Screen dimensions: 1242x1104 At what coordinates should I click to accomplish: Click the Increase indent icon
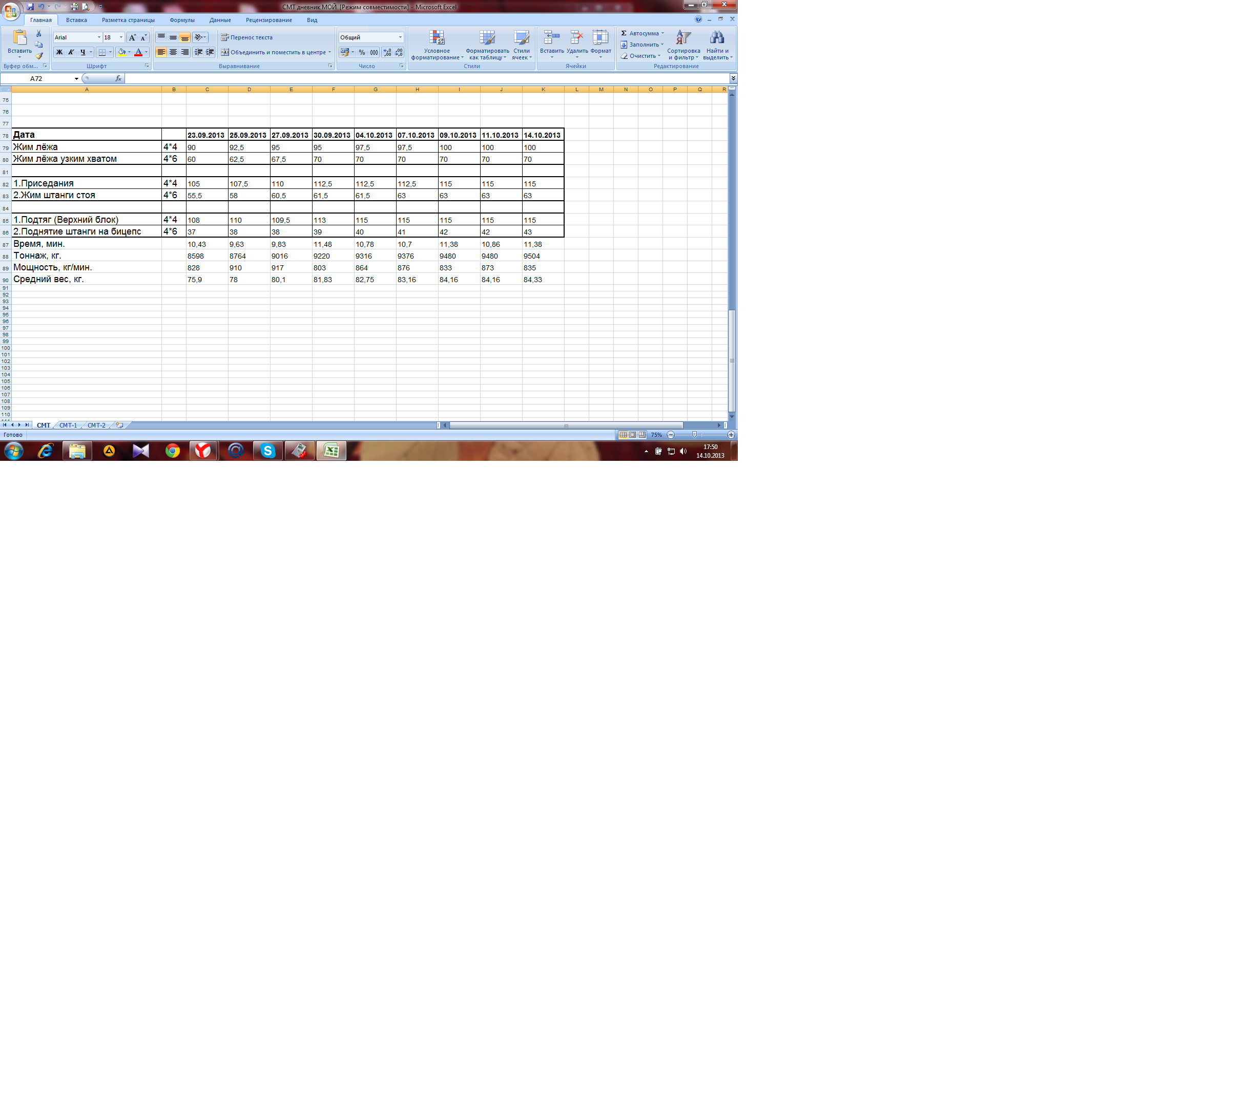click(x=210, y=53)
